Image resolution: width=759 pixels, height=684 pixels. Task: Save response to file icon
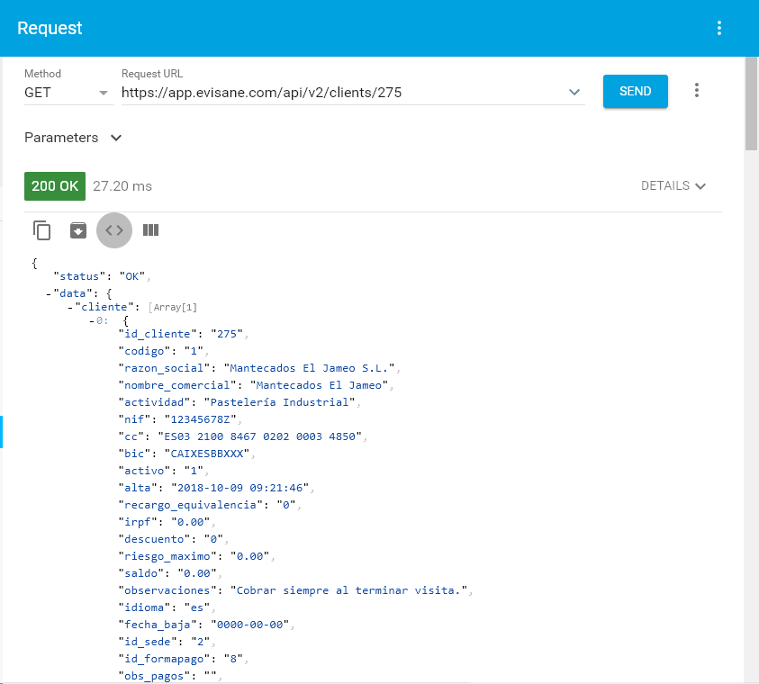(x=78, y=230)
